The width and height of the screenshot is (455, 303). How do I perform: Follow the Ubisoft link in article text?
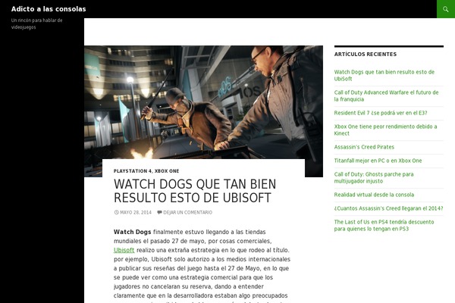click(x=124, y=250)
